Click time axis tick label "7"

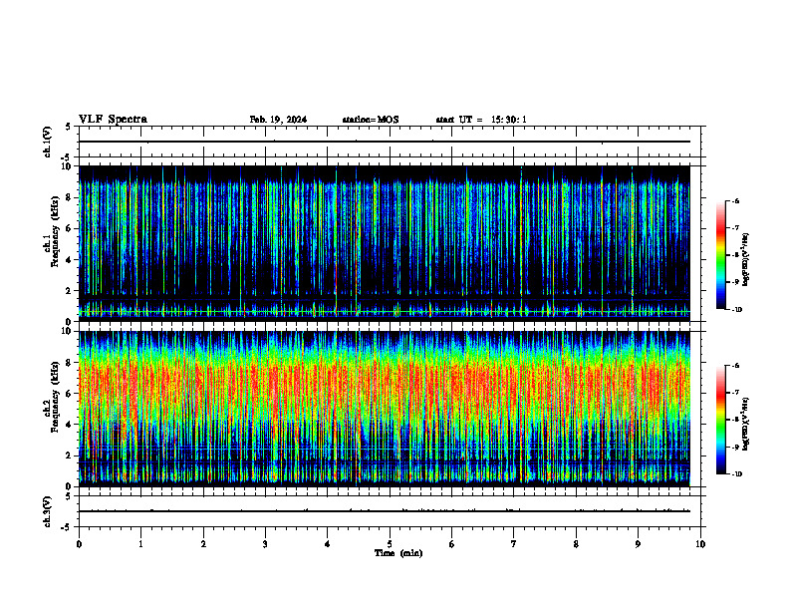(514, 544)
